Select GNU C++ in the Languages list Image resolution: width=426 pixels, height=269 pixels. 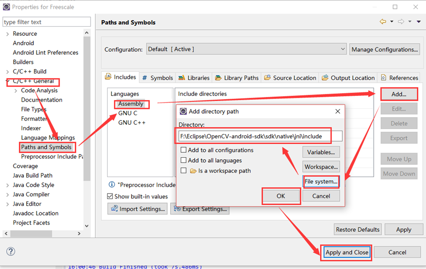click(x=132, y=122)
